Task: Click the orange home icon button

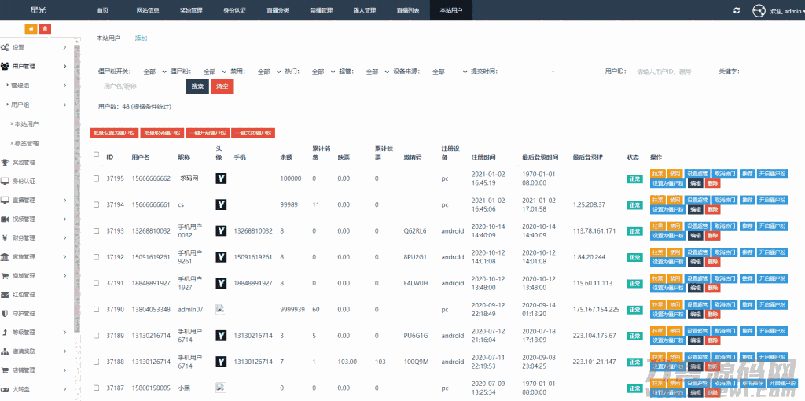Action: (x=31, y=29)
